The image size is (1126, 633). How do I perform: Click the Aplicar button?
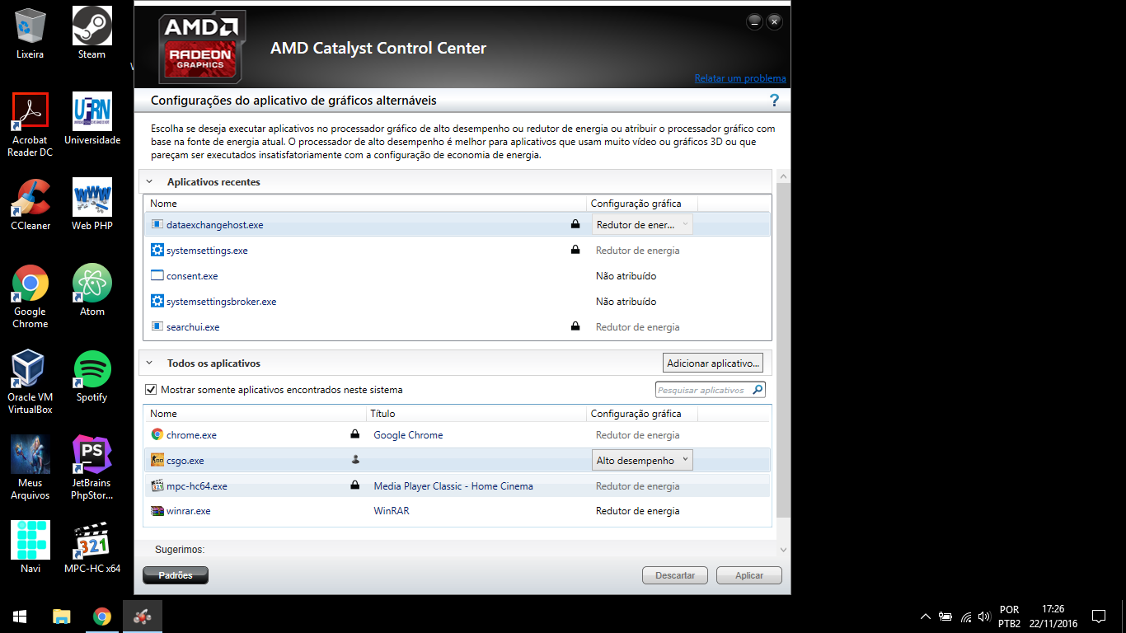pos(749,575)
